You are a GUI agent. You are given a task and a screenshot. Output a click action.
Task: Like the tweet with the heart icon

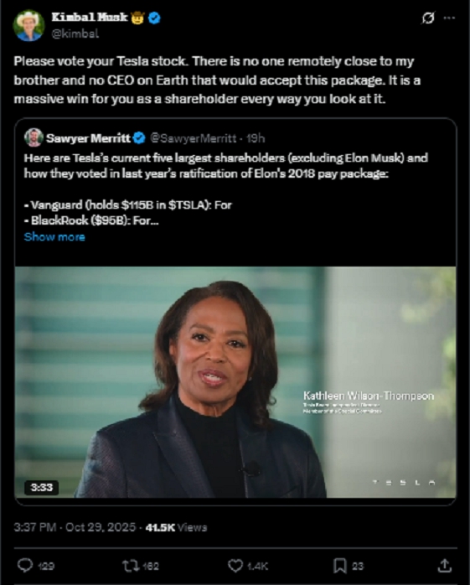[235, 566]
